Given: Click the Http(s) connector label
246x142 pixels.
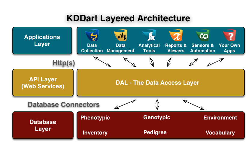Looking at the screenshot, I should pos(64,63).
